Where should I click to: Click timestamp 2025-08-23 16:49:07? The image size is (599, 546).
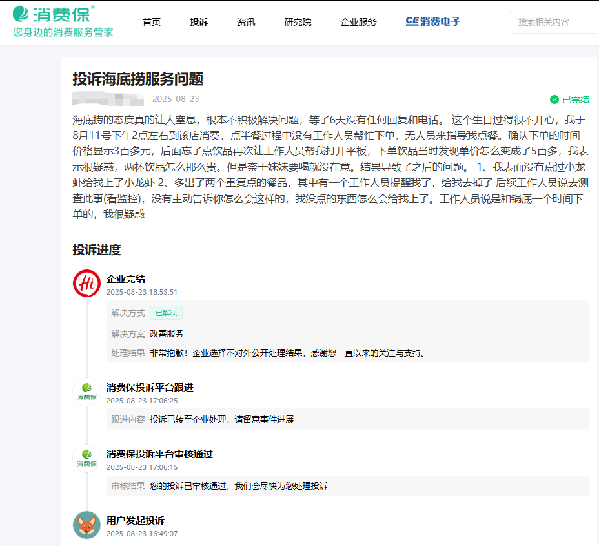coord(142,534)
